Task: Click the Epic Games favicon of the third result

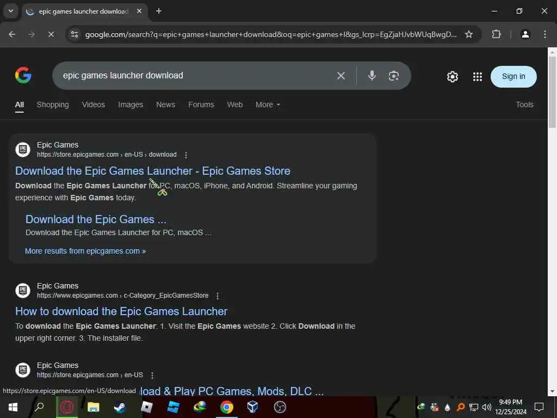Action: [23, 370]
